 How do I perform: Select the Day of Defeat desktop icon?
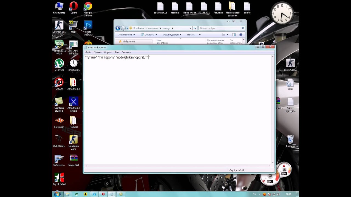[x=59, y=179]
